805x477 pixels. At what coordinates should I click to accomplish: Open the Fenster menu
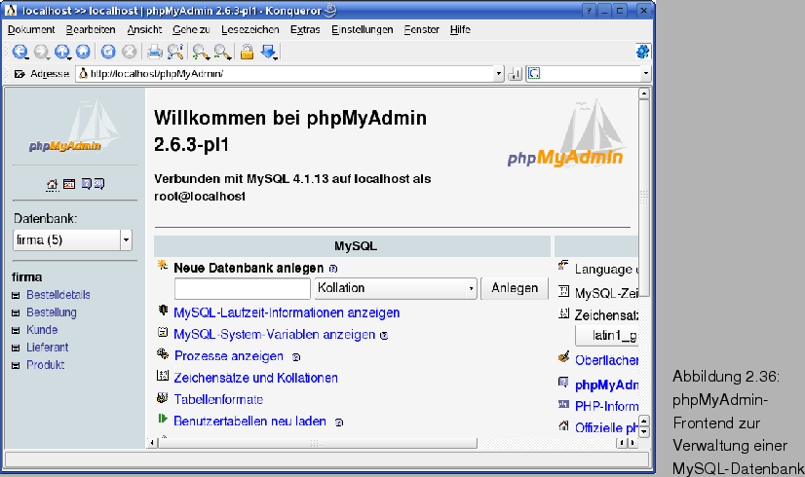click(x=421, y=30)
